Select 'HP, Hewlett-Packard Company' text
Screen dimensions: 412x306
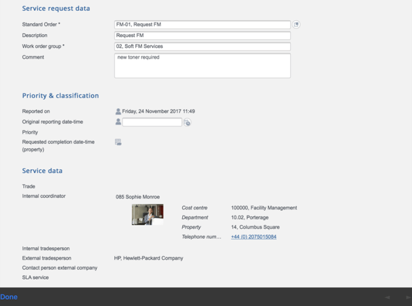point(148,258)
